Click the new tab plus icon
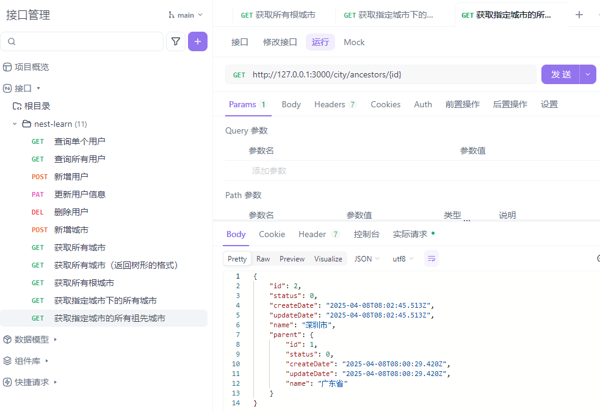600x412 pixels. (579, 15)
